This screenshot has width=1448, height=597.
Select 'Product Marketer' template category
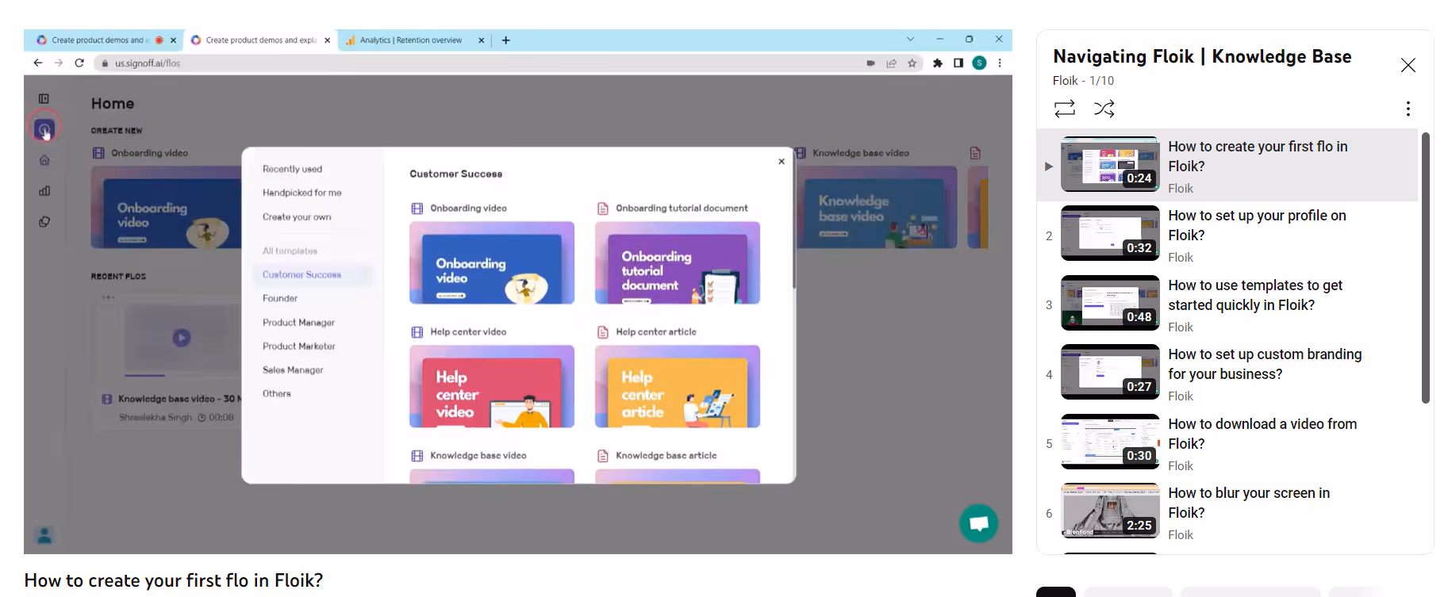click(299, 346)
